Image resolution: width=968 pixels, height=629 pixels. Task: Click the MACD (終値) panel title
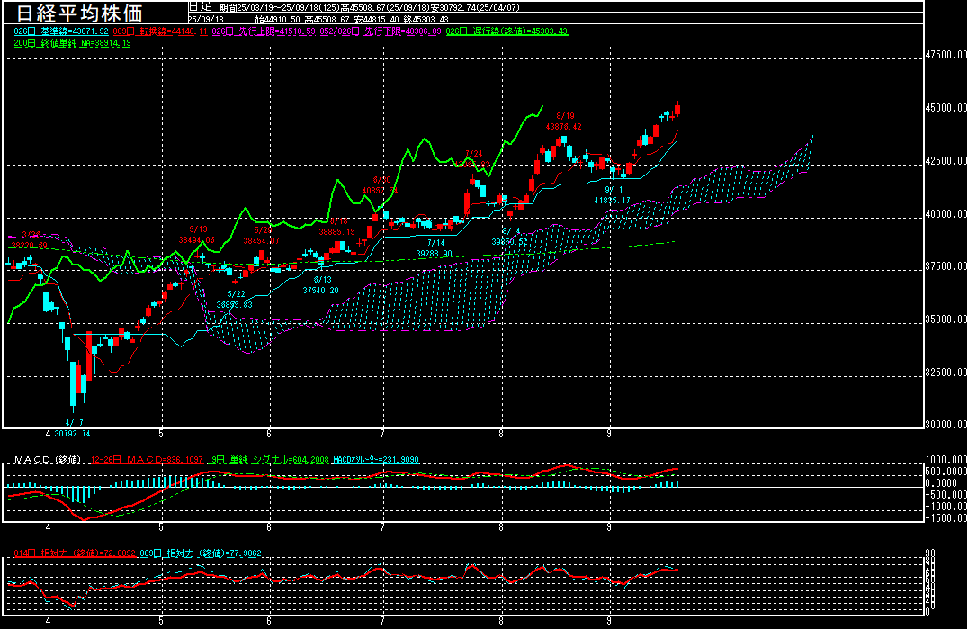(x=47, y=460)
